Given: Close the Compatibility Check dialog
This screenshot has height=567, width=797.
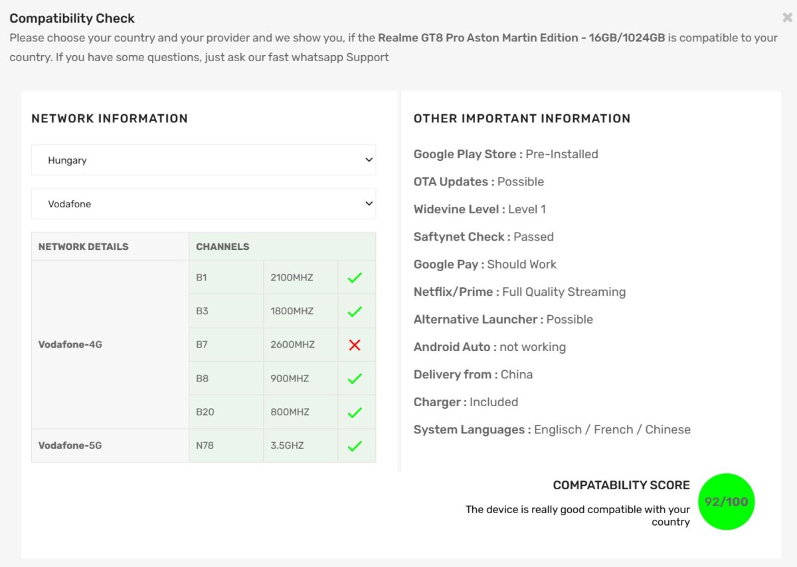Looking at the screenshot, I should click(x=786, y=18).
